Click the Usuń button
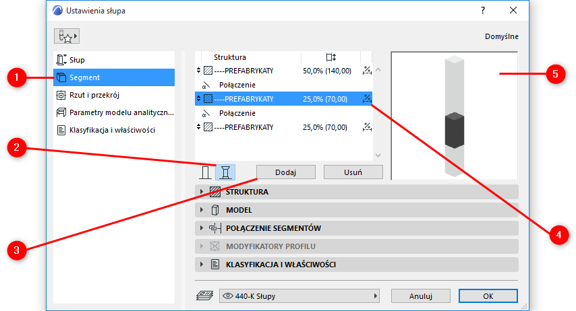 [353, 172]
